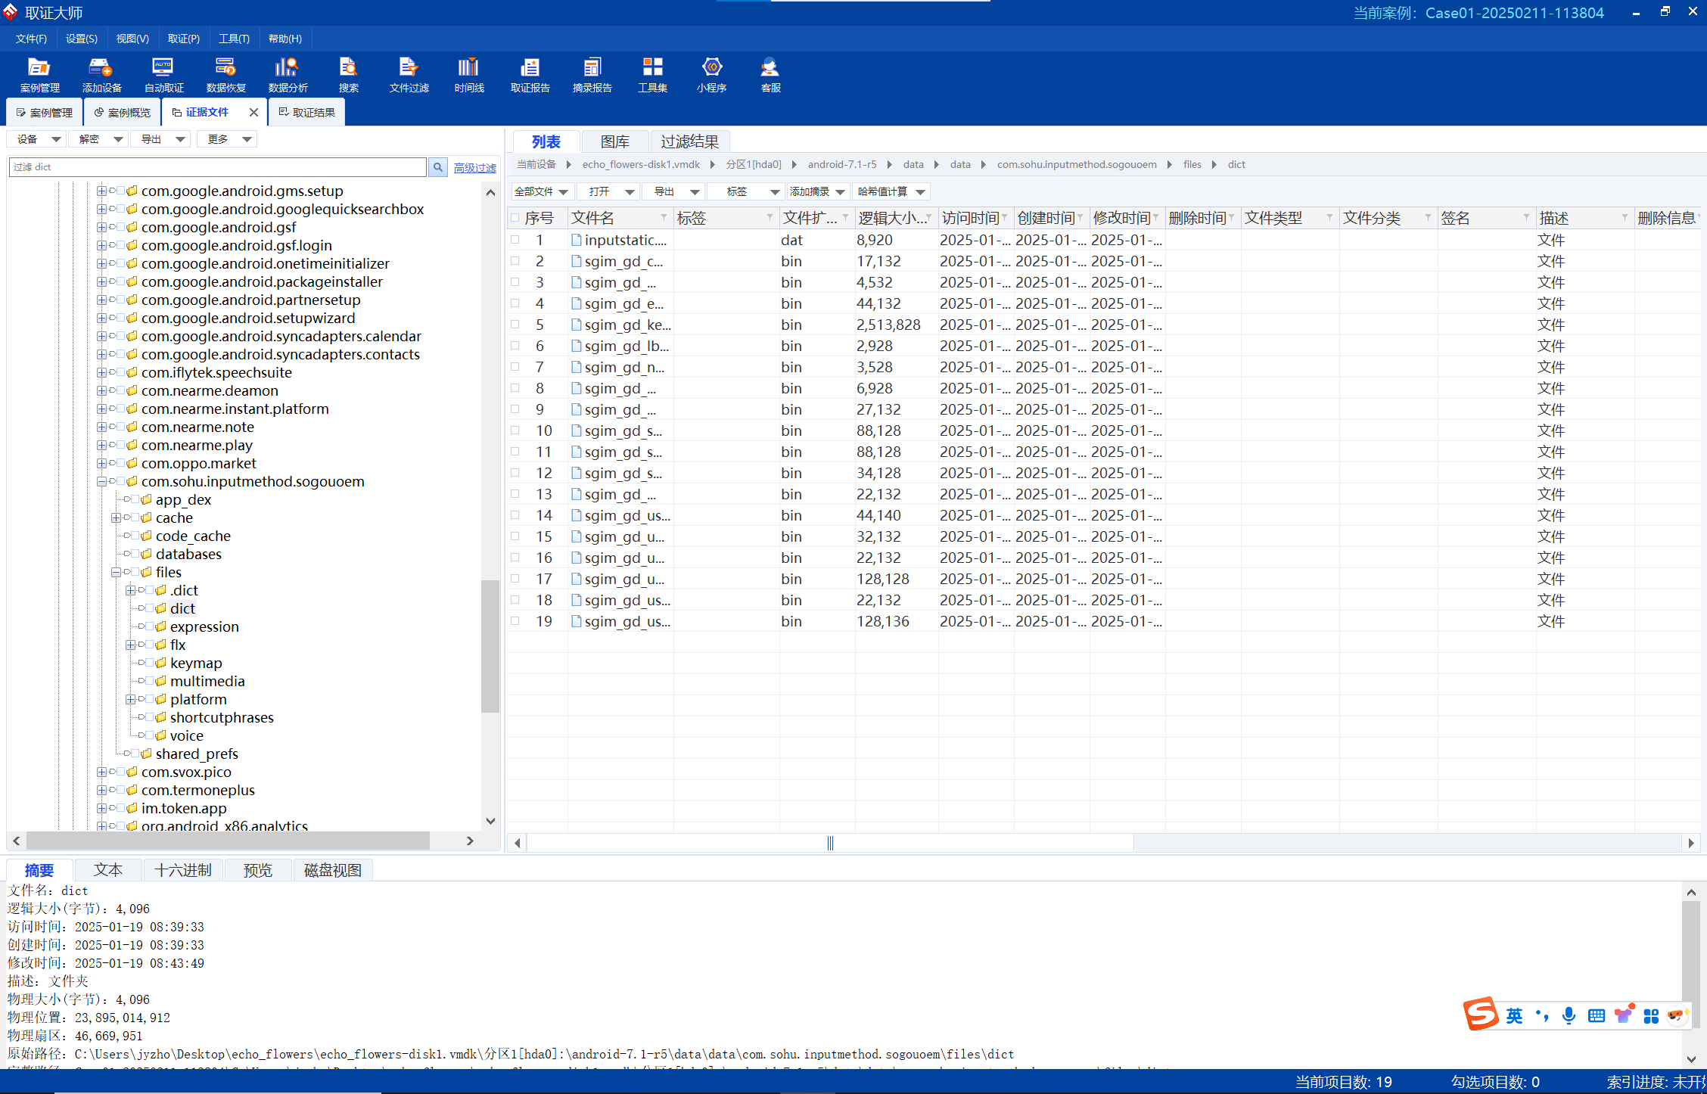Switch to the 十六进制 tab

coord(183,870)
